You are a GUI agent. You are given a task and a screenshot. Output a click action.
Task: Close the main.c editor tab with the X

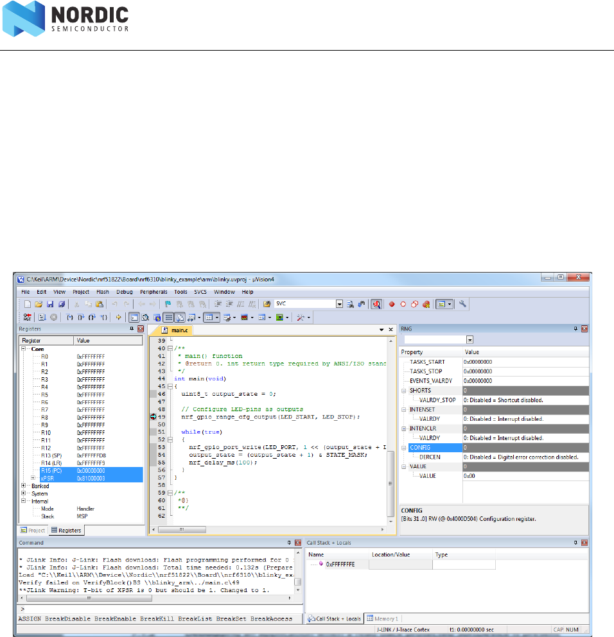390,330
